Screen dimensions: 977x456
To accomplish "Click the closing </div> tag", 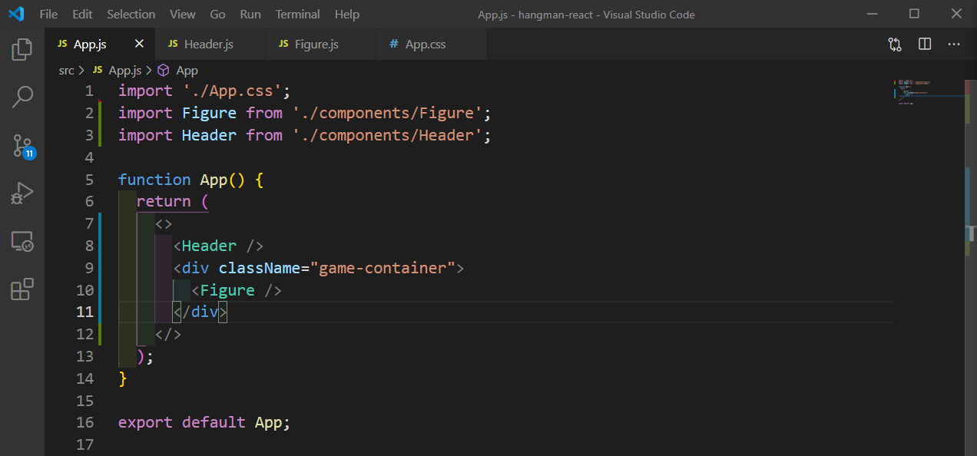I will tap(200, 312).
